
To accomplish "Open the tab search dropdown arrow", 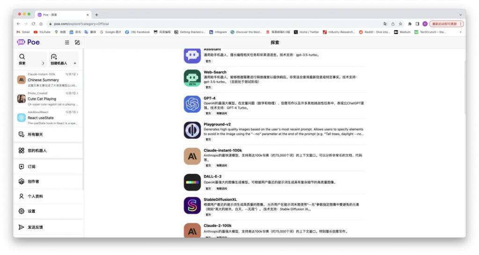I will [x=460, y=14].
